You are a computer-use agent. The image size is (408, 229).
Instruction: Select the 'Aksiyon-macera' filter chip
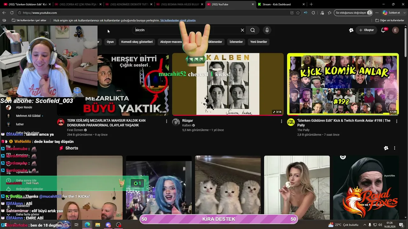[x=171, y=42]
